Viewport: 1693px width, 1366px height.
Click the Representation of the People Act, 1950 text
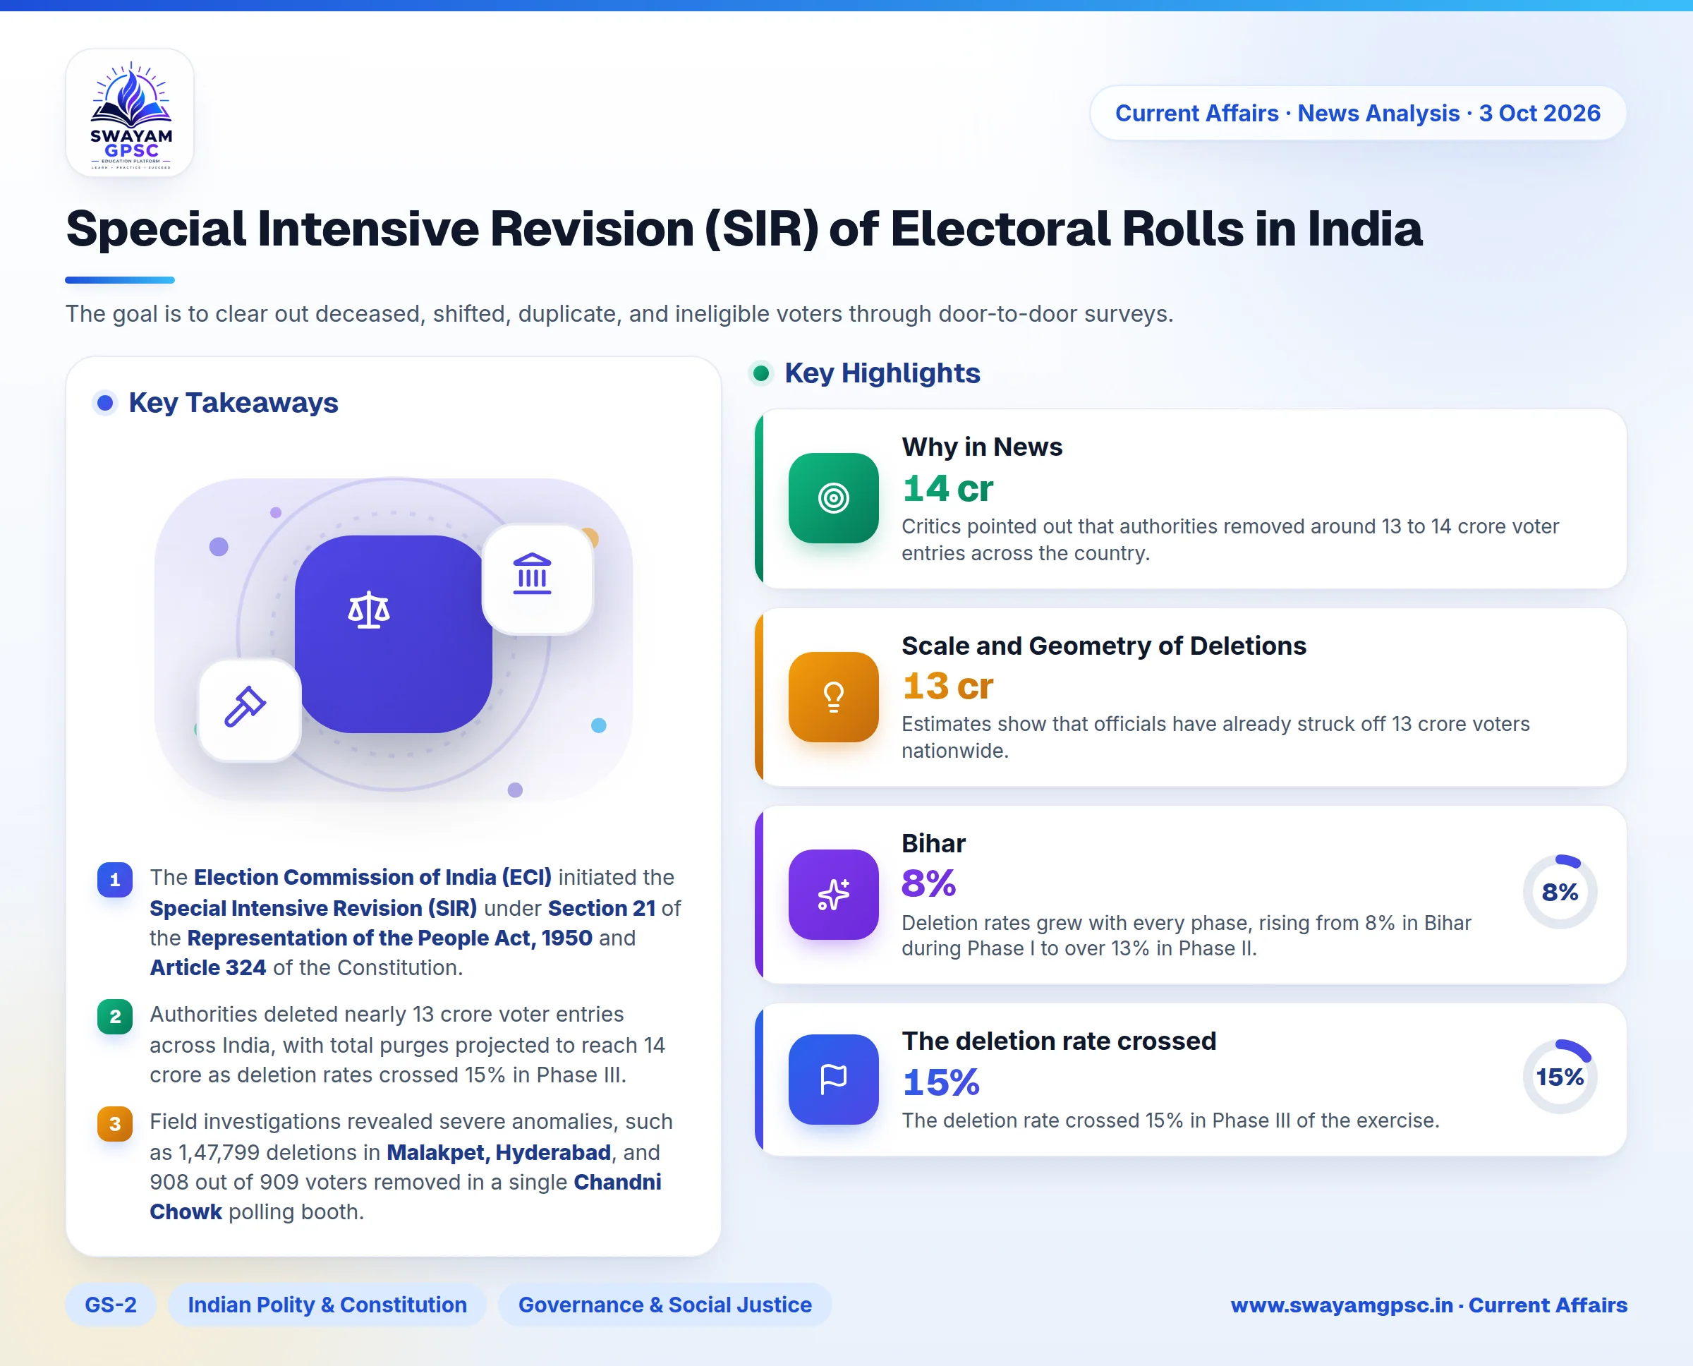point(389,938)
